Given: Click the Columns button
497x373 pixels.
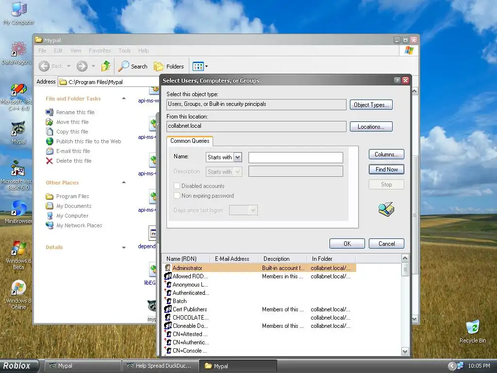Looking at the screenshot, I should point(386,154).
